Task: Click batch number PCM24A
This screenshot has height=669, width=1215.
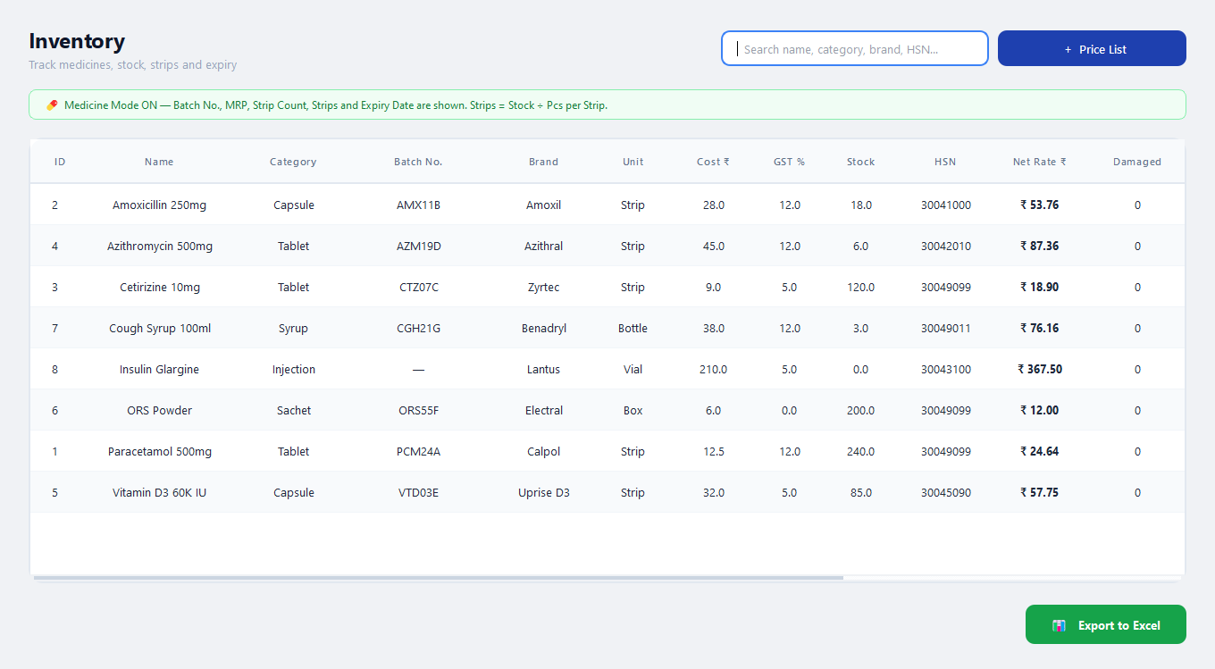Action: pyautogui.click(x=418, y=451)
